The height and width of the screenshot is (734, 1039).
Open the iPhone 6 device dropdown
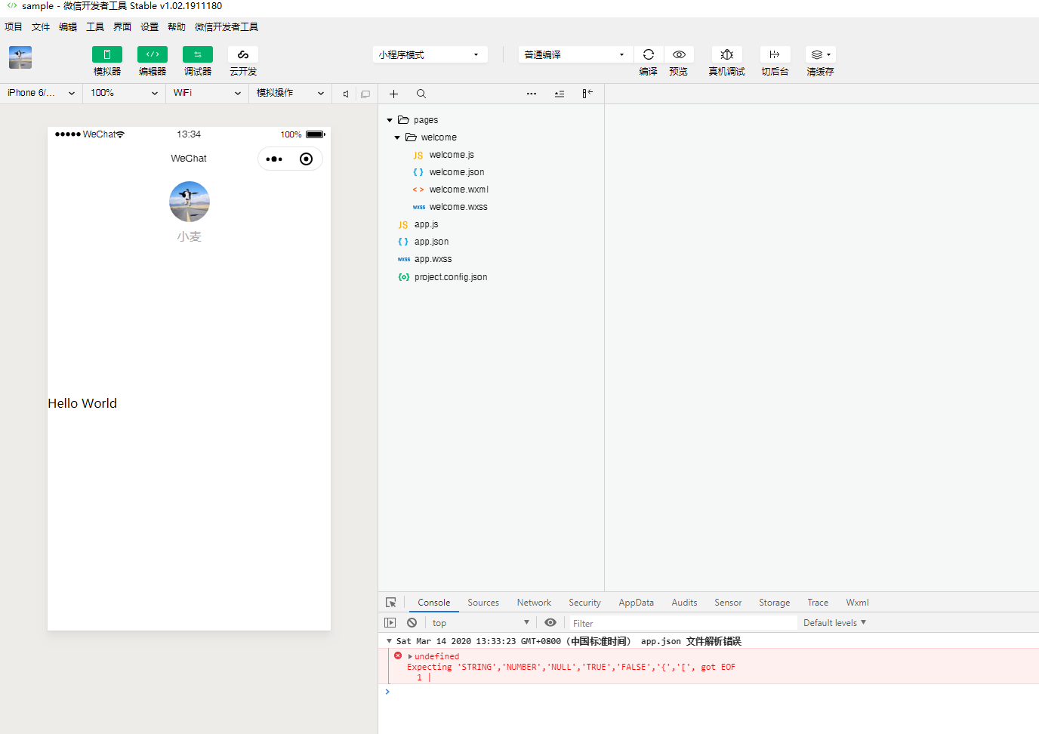tap(41, 93)
